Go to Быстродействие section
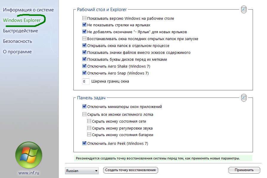This screenshot has width=267, height=178. point(20,31)
